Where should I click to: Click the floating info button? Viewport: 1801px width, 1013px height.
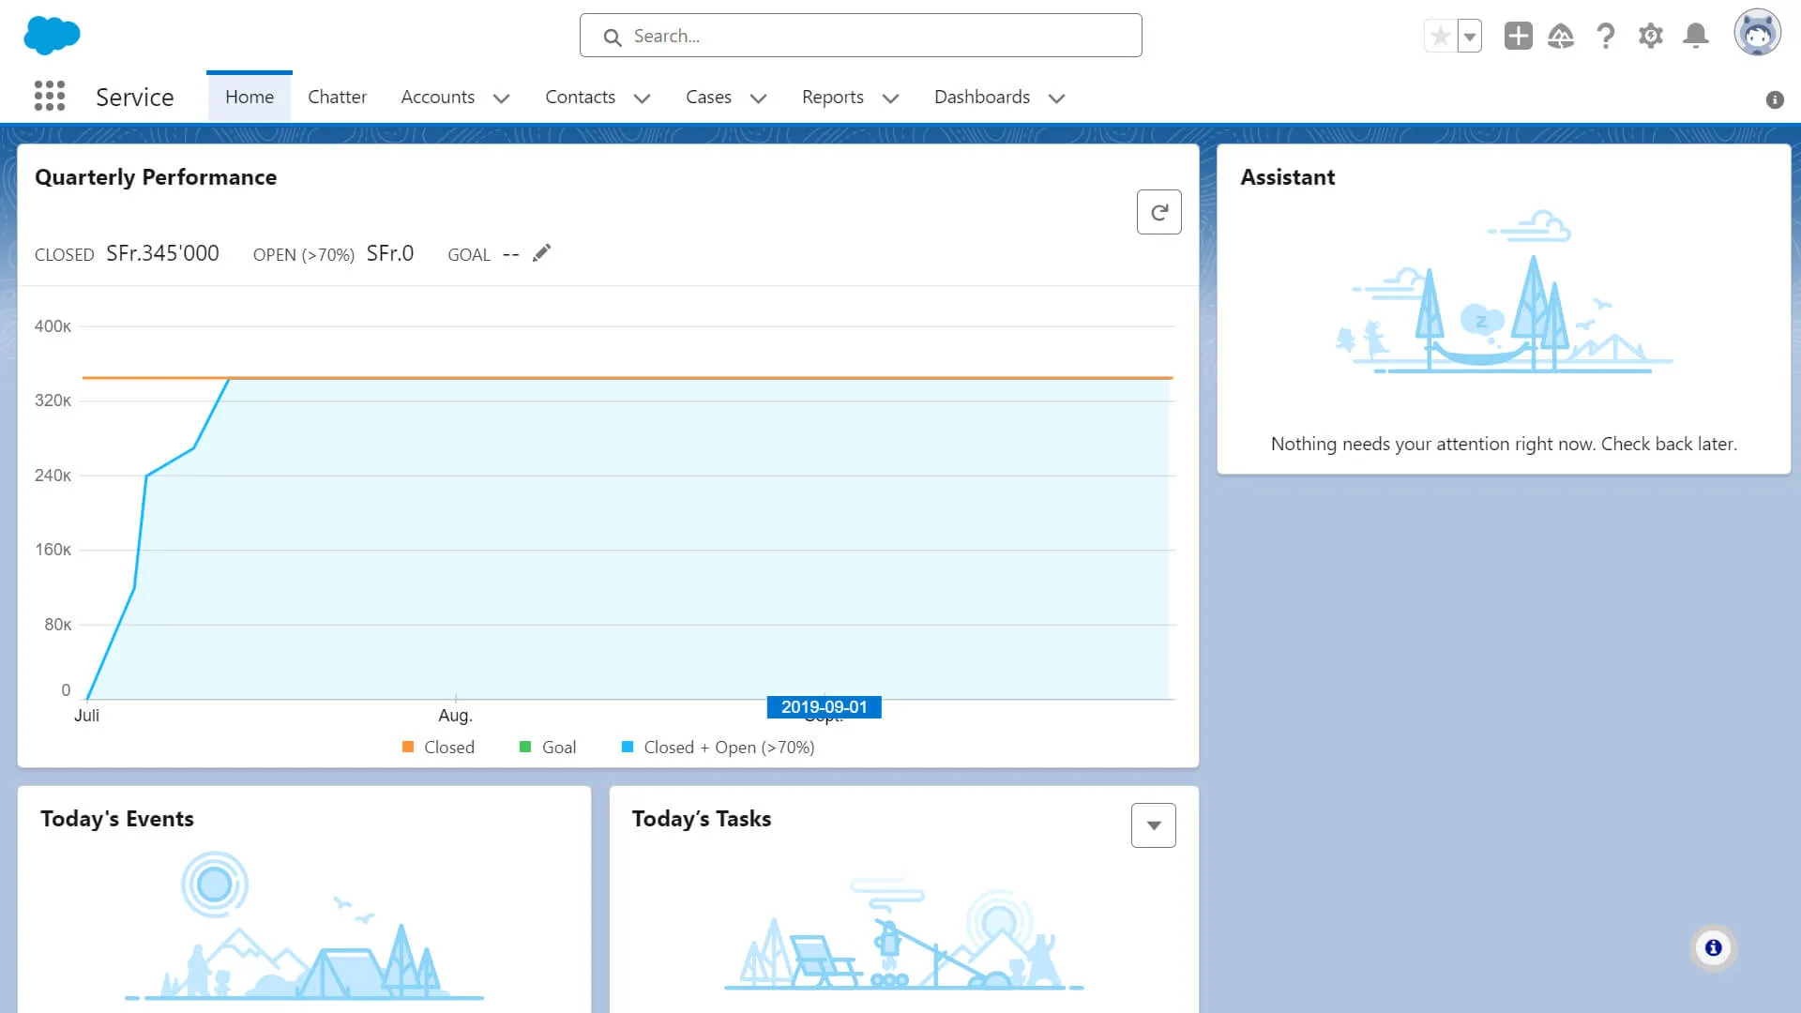click(1713, 947)
